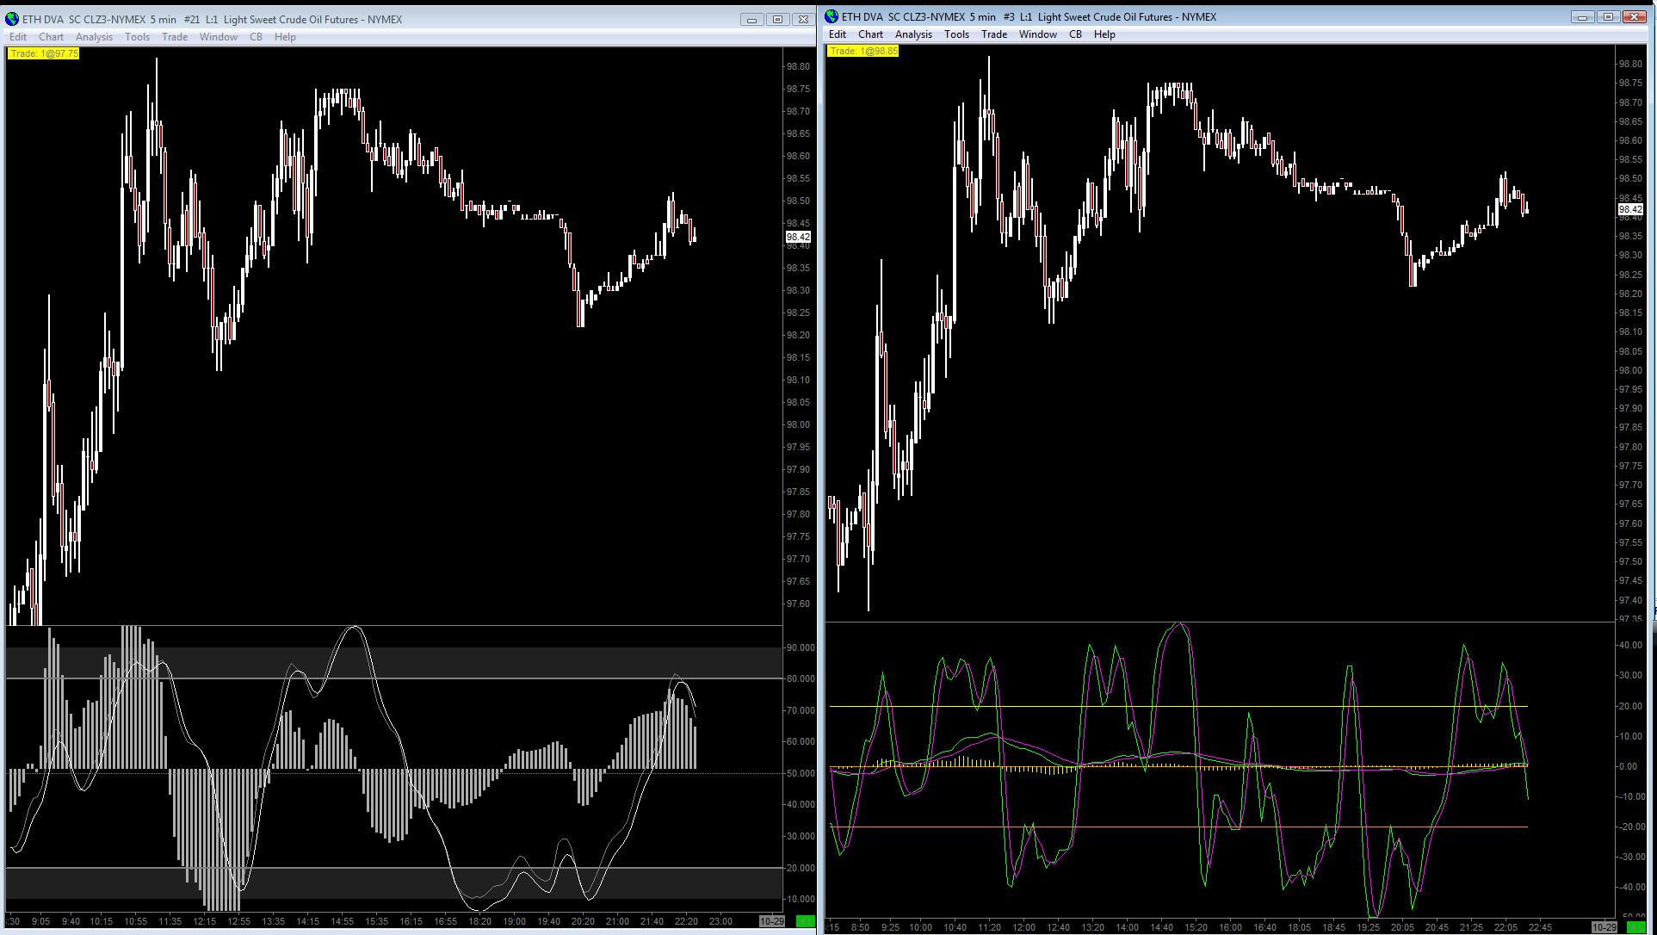Image resolution: width=1657 pixels, height=935 pixels.
Task: Open the Trade menu in right chart
Action: [x=993, y=34]
